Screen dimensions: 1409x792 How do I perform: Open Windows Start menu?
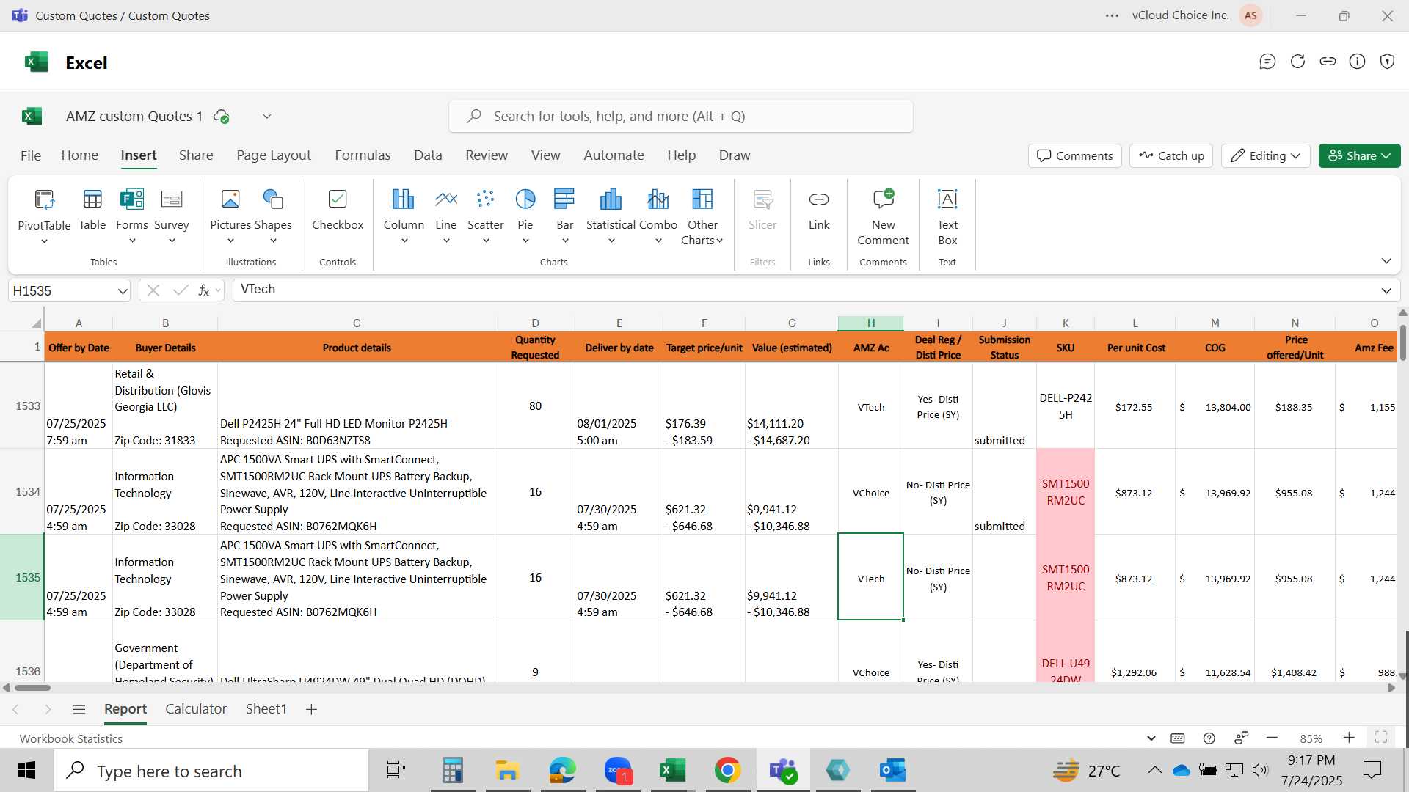(26, 771)
